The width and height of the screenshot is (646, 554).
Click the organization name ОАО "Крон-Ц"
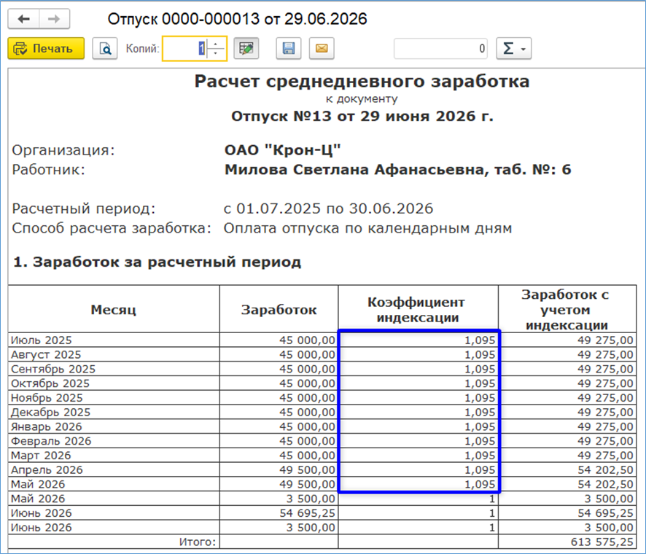pos(283,150)
